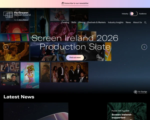
Task: Click the Latest News heading
Action: click(19, 97)
